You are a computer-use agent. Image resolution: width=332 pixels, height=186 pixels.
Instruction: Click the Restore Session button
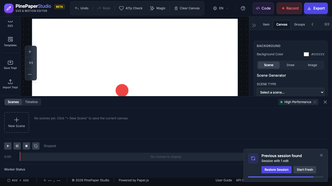click(276, 170)
